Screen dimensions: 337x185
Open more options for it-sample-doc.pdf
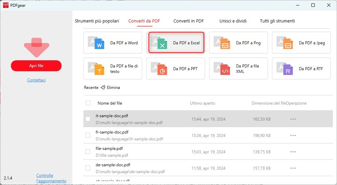pyautogui.click(x=293, y=119)
